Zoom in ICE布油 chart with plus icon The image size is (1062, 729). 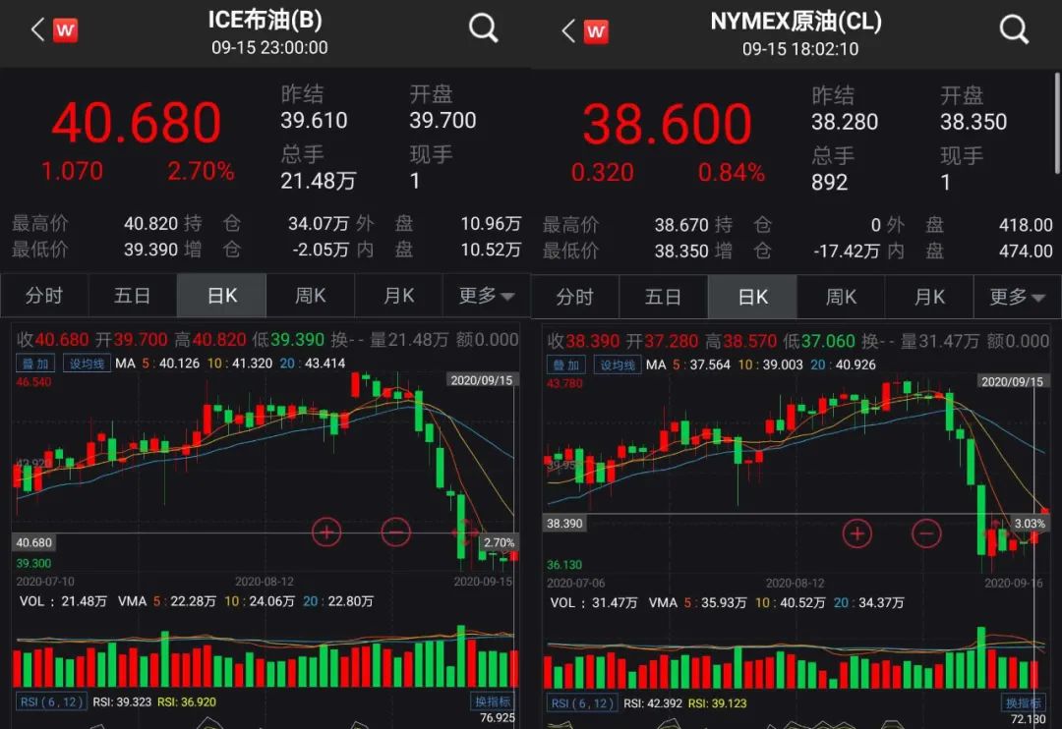point(325,533)
